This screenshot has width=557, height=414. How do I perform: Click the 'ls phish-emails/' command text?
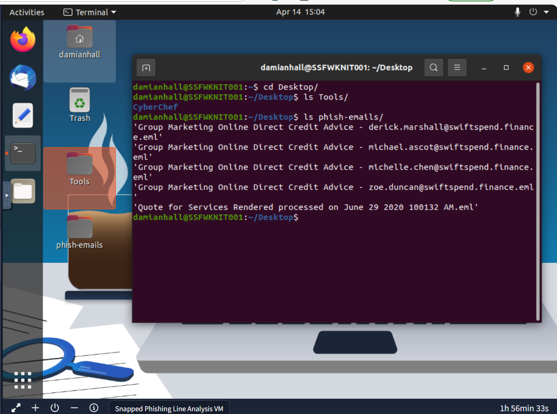point(343,117)
